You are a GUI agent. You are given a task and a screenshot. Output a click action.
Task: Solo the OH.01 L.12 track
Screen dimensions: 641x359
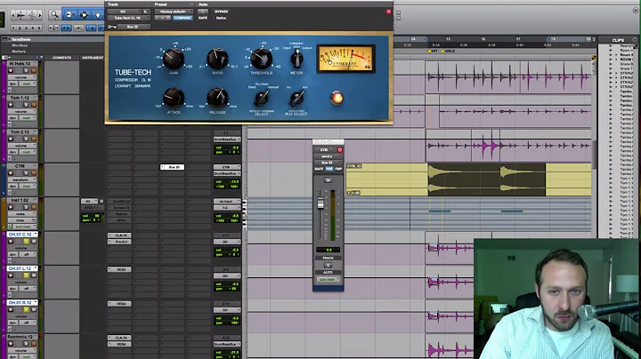click(26, 275)
